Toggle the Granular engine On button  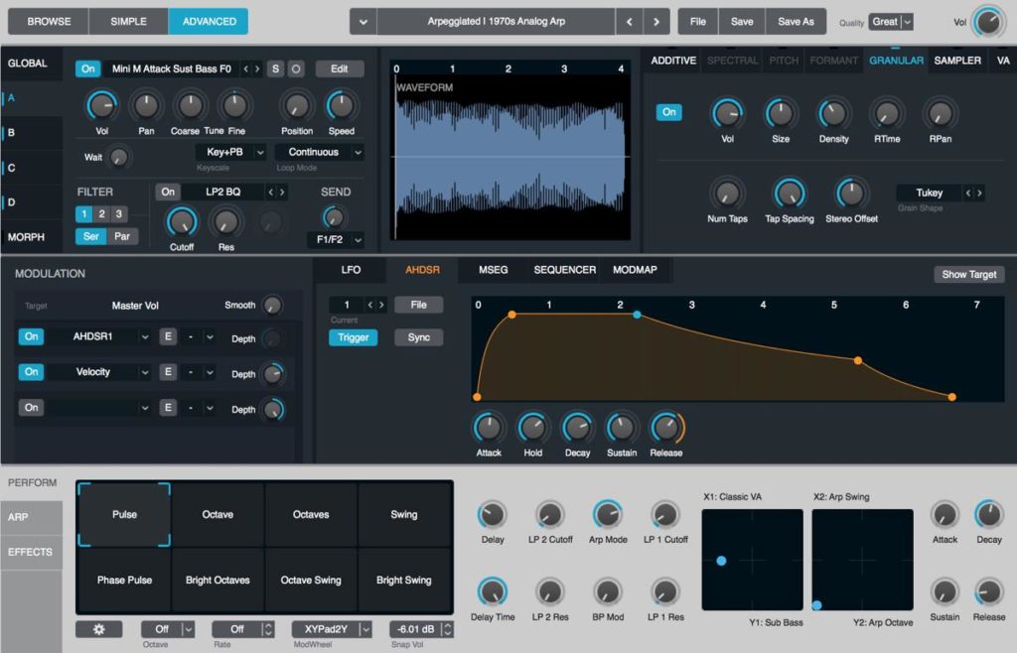[x=668, y=112]
